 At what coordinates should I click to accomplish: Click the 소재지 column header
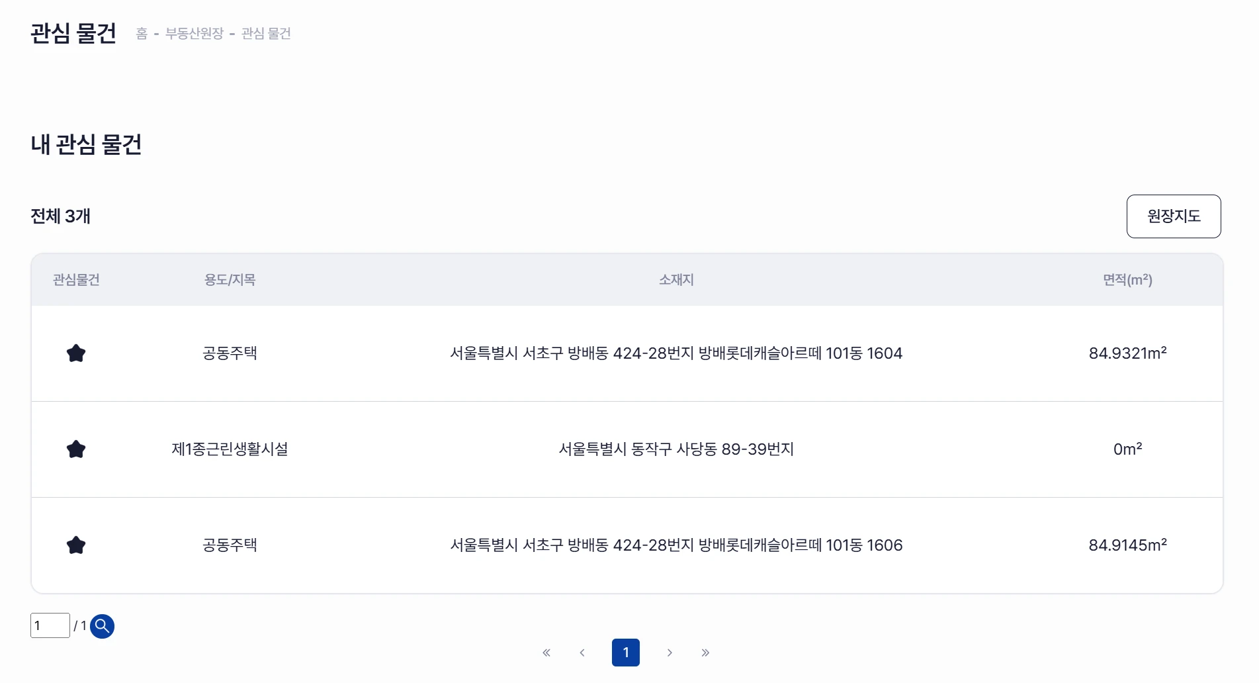coord(676,280)
